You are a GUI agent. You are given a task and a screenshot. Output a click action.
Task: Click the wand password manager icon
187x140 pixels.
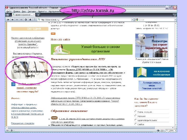pyautogui.click(x=35, y=20)
